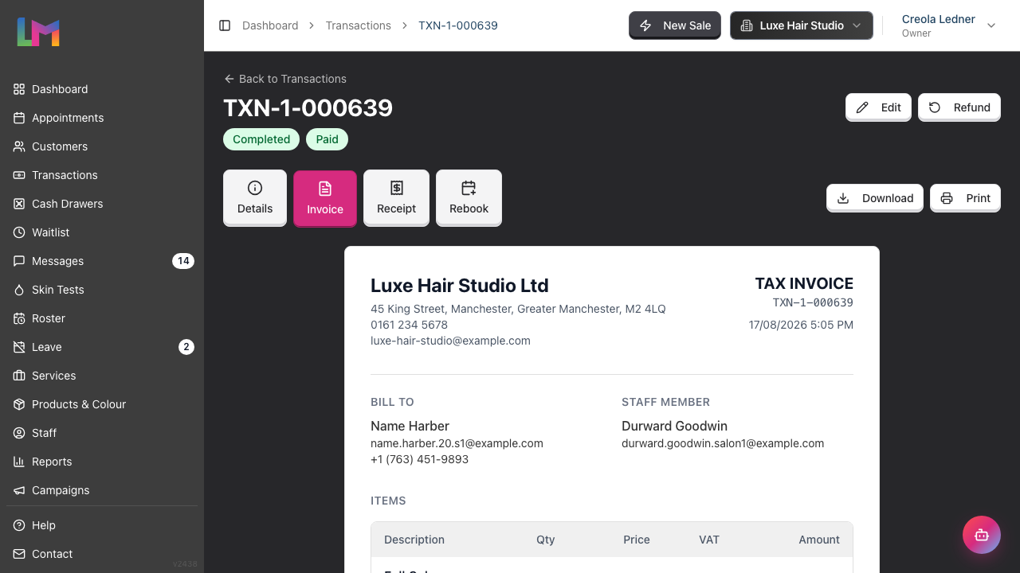Click the Paid status badge
Image resolution: width=1020 pixels, height=573 pixels.
(327, 139)
